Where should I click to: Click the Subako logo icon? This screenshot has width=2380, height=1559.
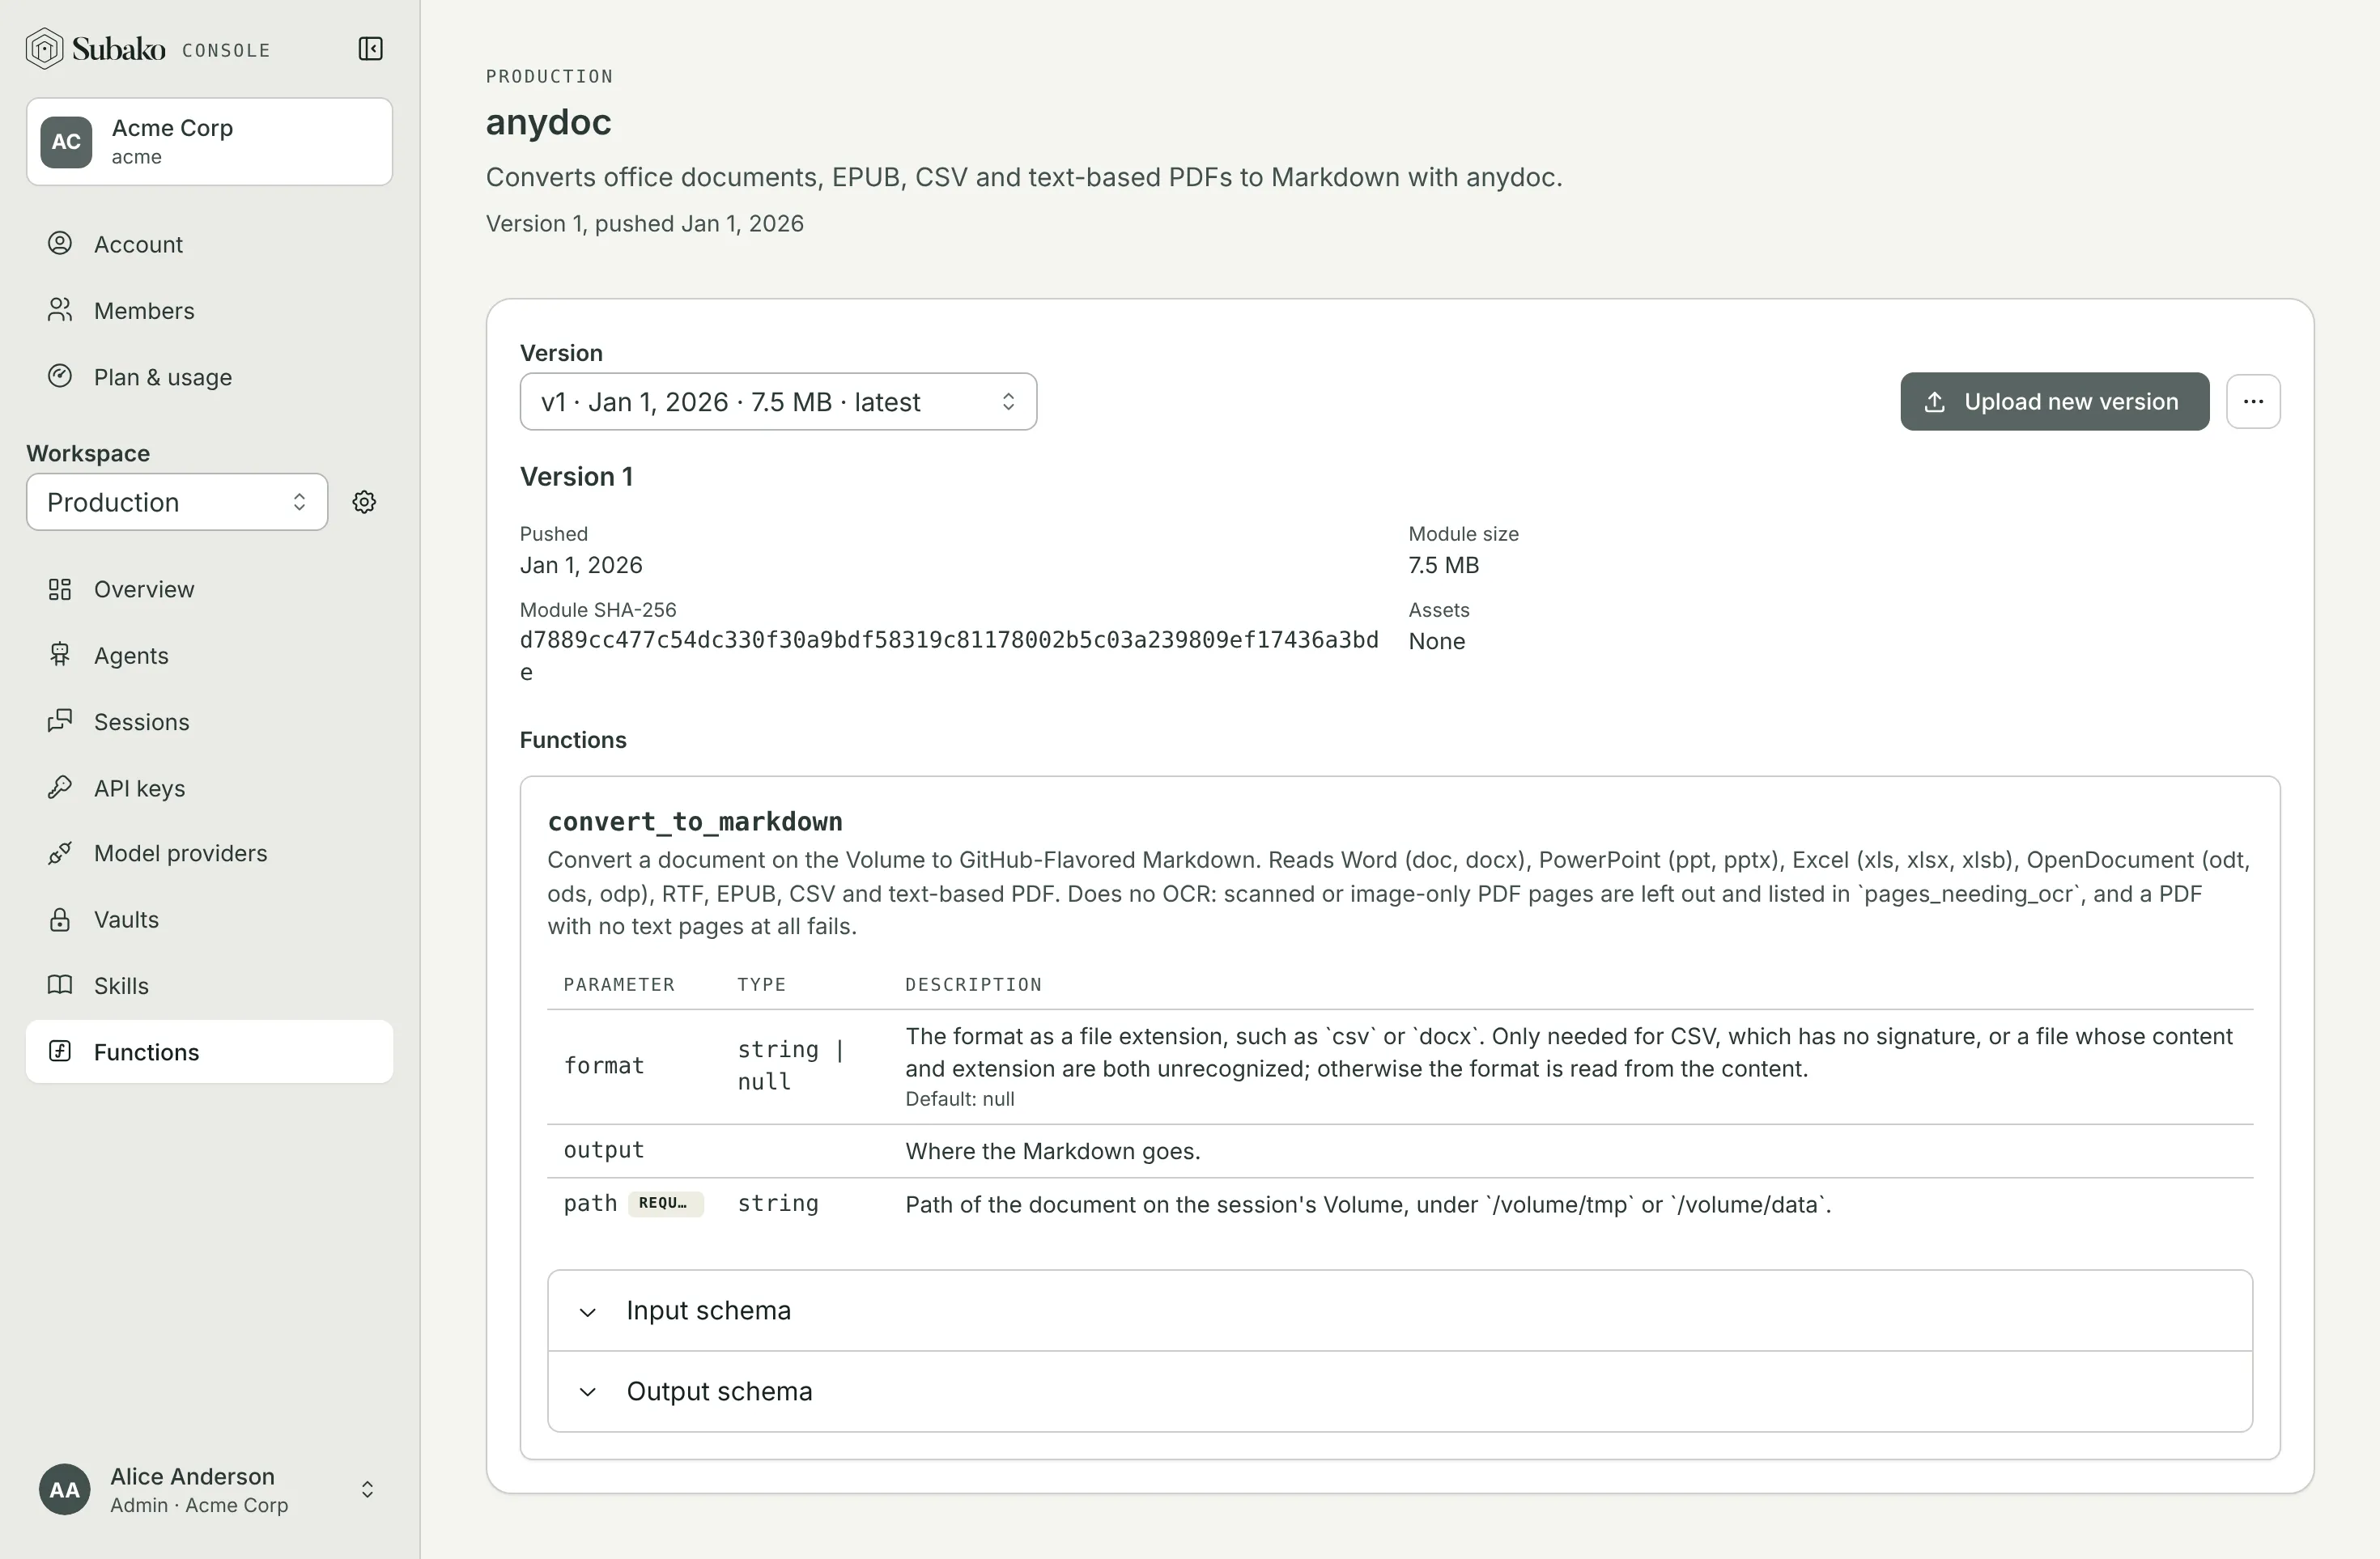(x=44, y=49)
